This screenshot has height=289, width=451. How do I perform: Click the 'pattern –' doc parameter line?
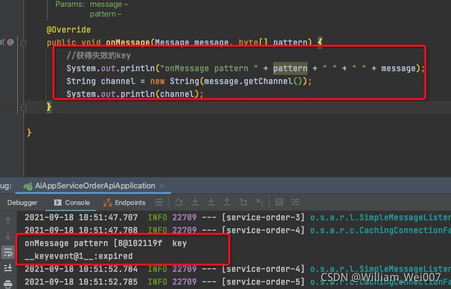point(106,14)
